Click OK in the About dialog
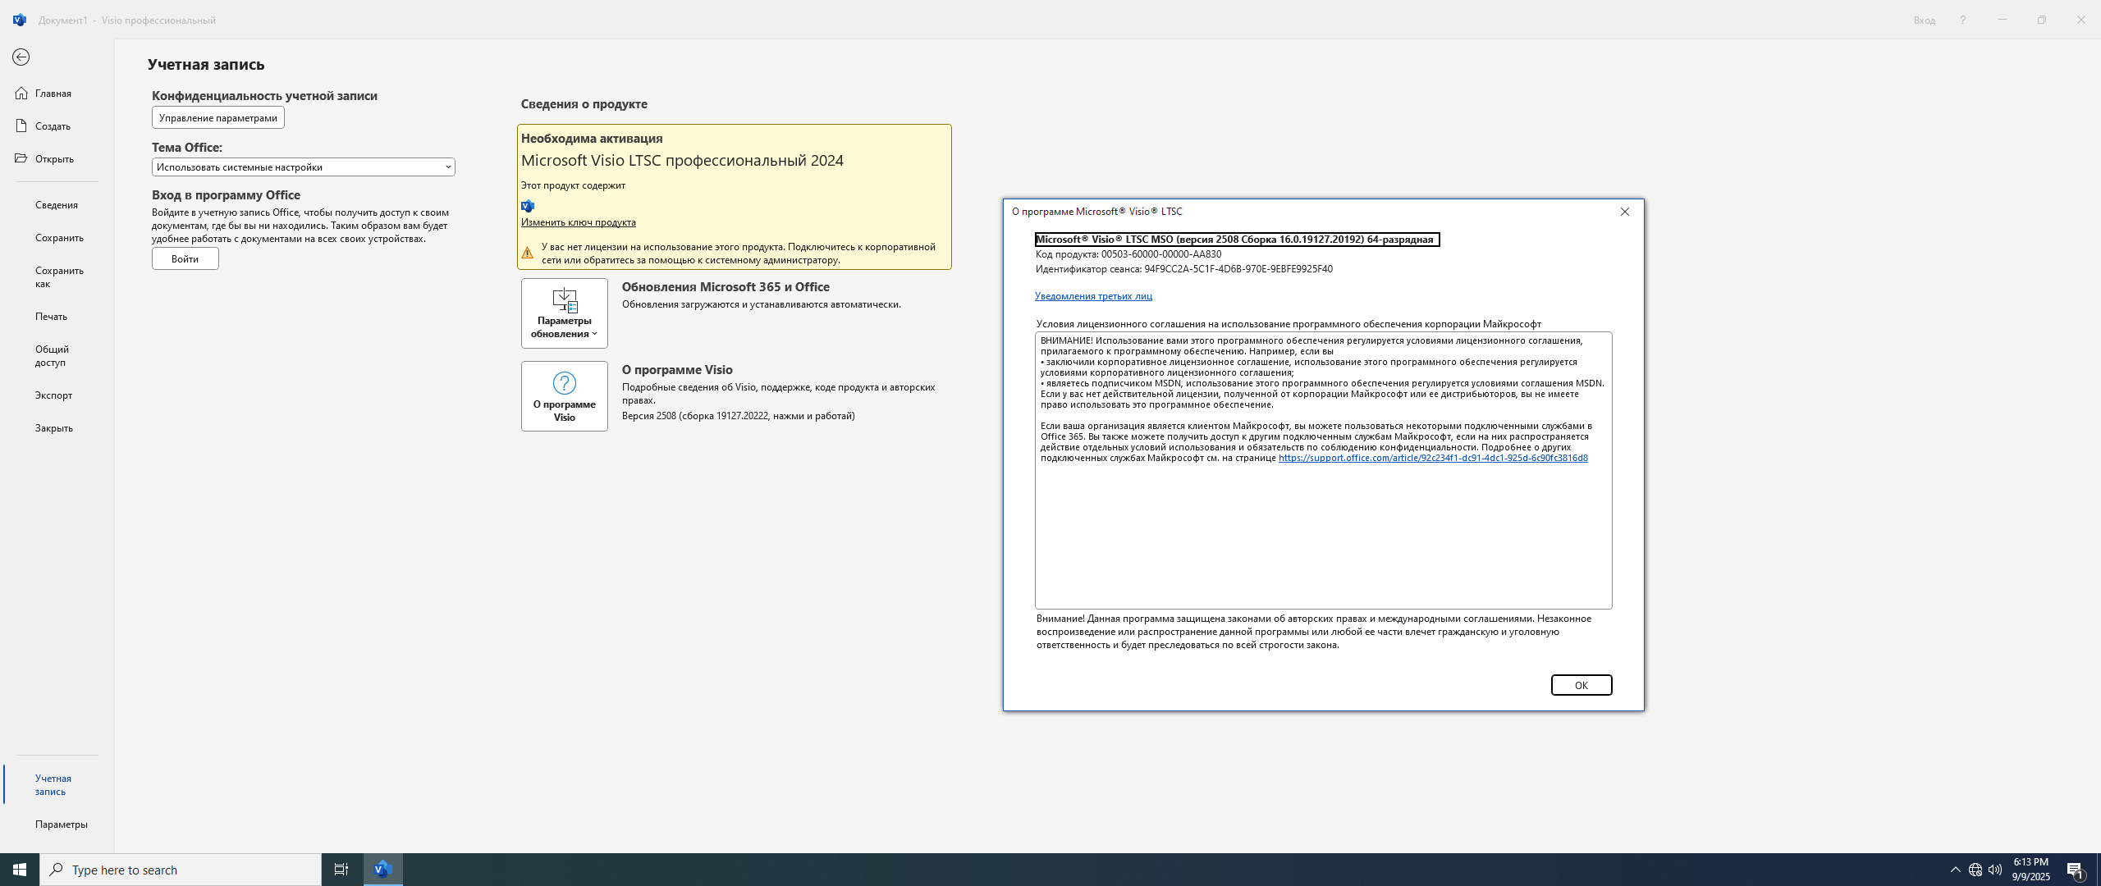 point(1581,685)
